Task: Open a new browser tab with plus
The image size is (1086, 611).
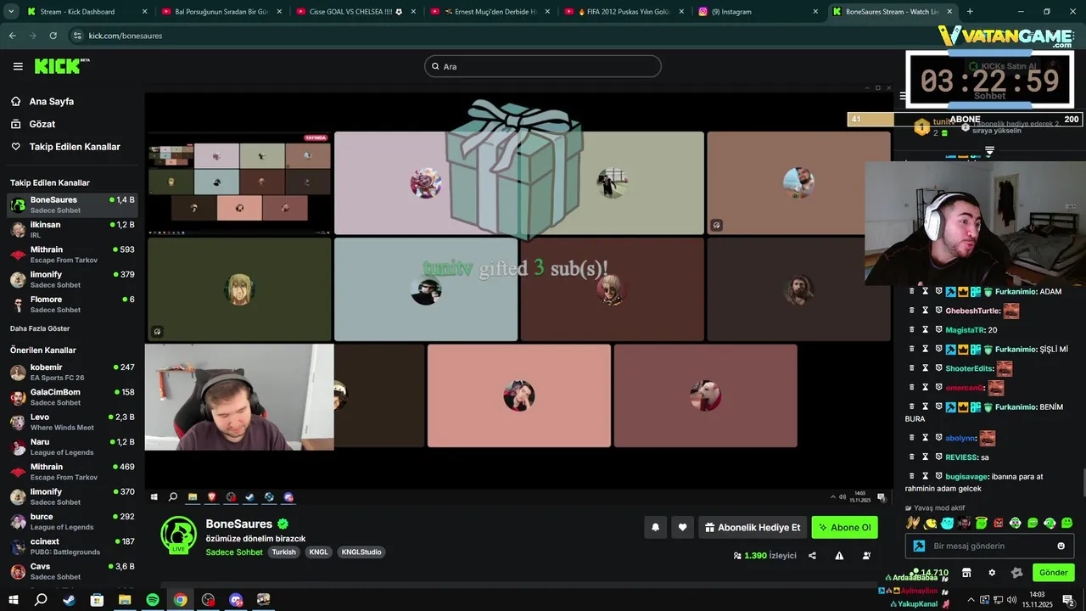Action: [970, 12]
